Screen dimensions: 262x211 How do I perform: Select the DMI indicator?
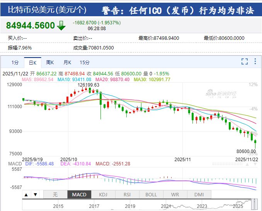[199, 194]
